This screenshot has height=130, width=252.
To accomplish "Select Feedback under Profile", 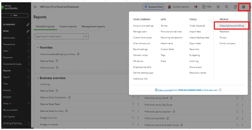I will tap(225, 32).
